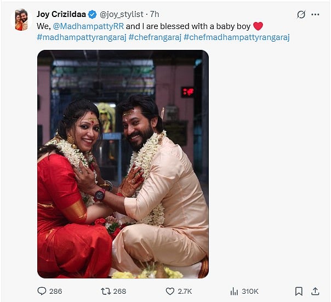Click the share upload arrow icon
The height and width of the screenshot is (302, 331).
(315, 291)
